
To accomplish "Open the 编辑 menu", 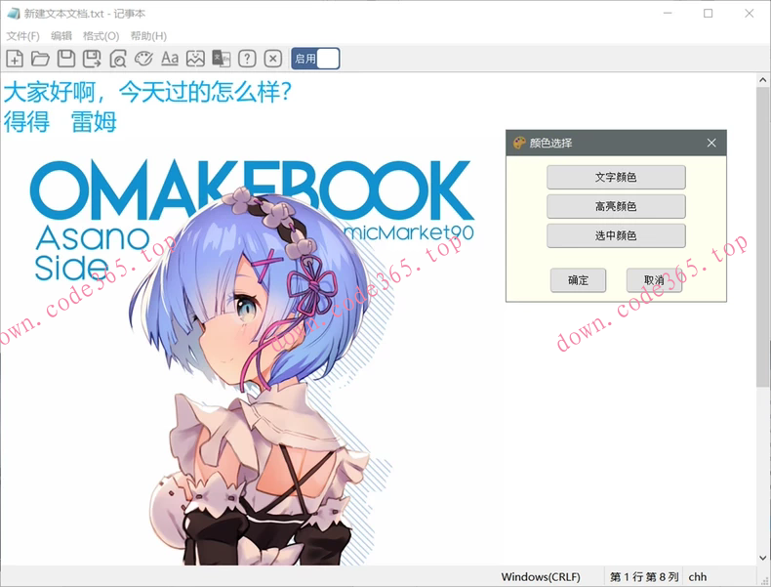I will 61,36.
